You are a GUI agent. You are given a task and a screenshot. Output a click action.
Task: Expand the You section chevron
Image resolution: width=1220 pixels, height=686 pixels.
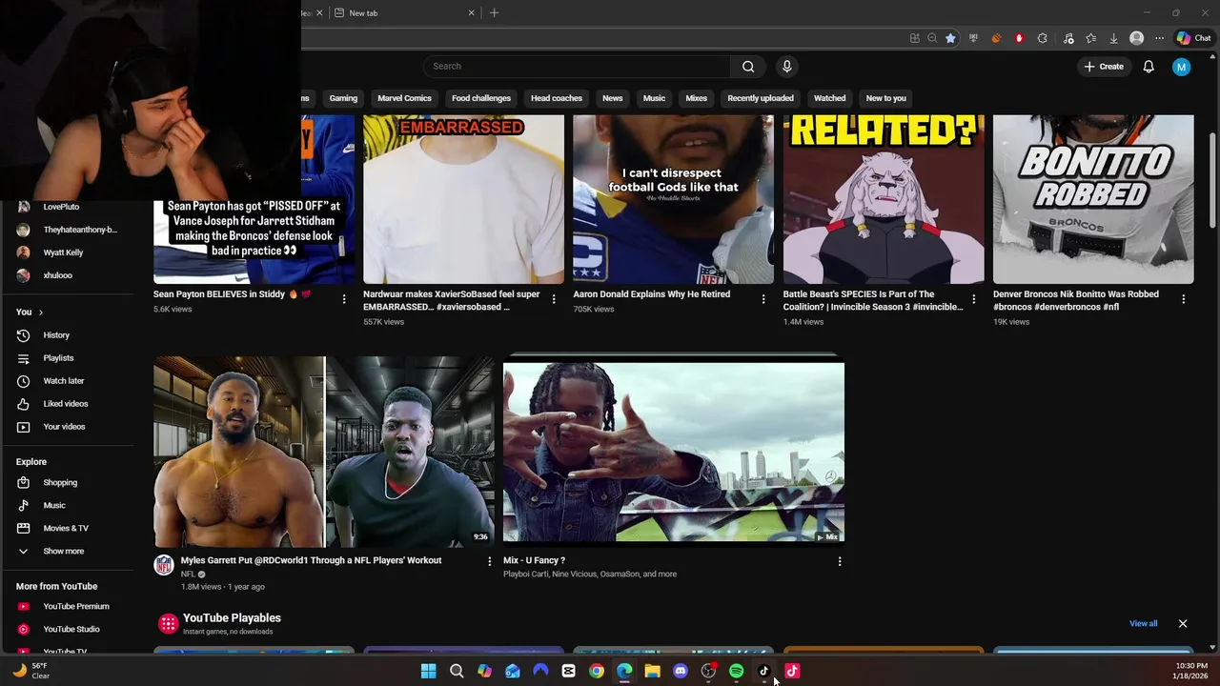[x=40, y=313]
